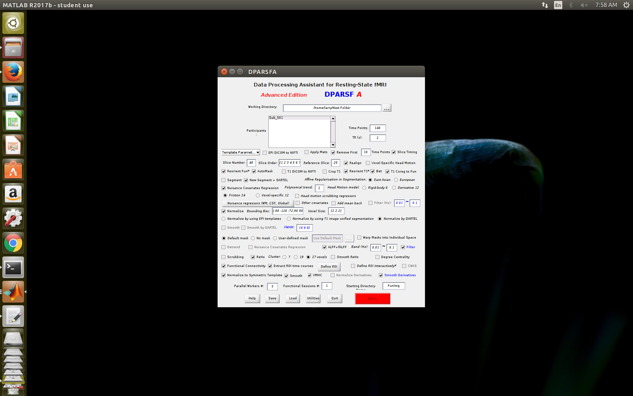
Task: Launch Firefox from the dock
Action: tap(13, 72)
